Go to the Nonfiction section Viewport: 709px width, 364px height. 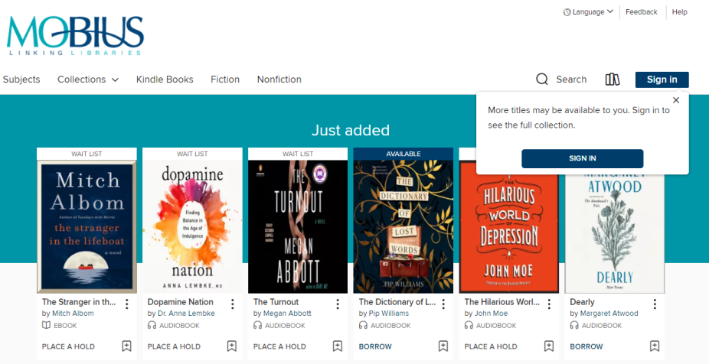coord(279,80)
